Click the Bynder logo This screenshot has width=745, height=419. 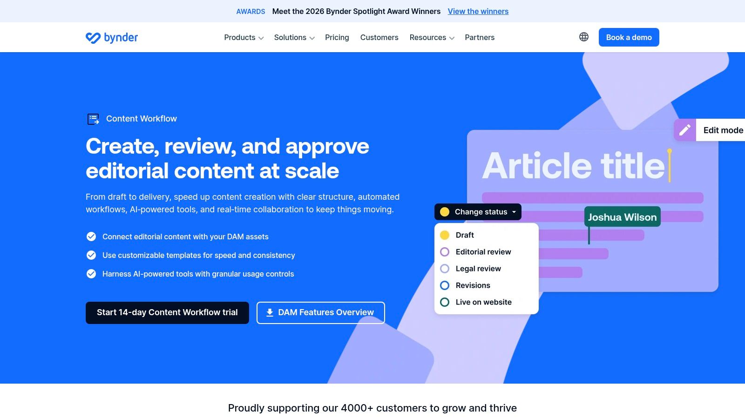pos(112,37)
